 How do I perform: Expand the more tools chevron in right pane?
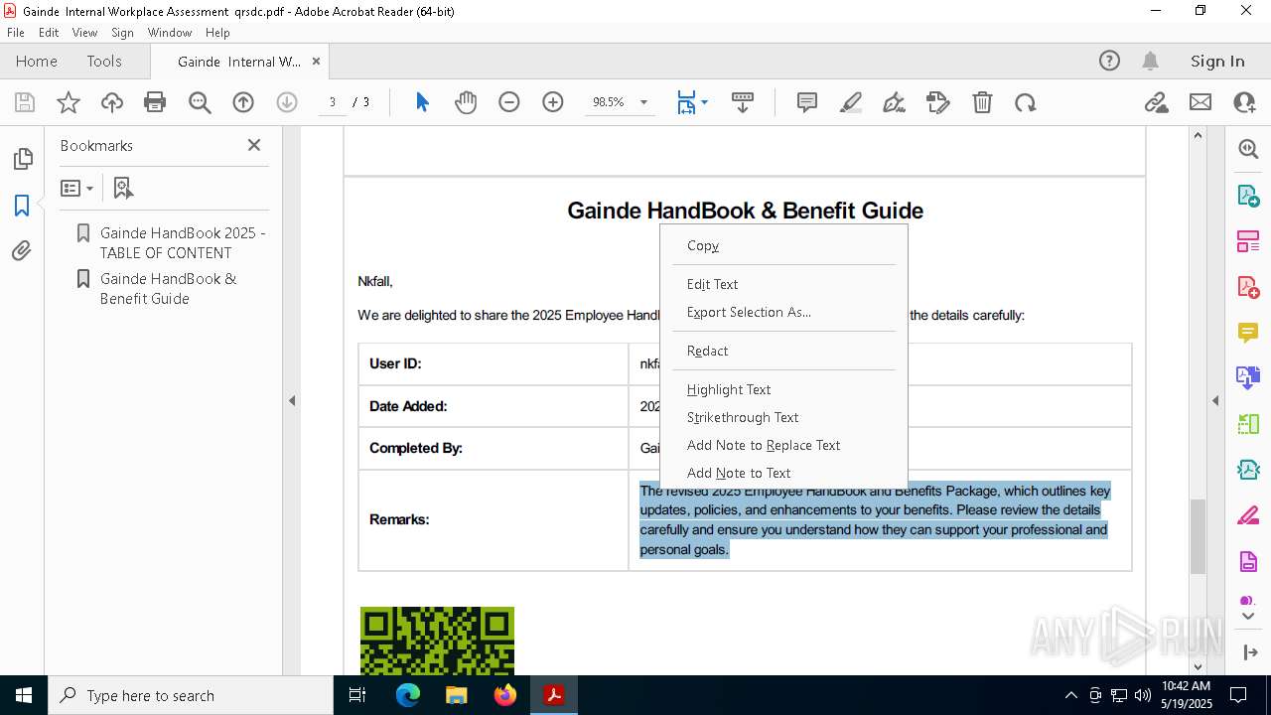pos(1248,617)
